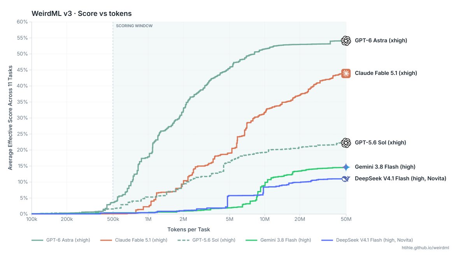Click the OpenAI logo beside GPT-6 Astra
The height and width of the screenshot is (262, 467).
(346, 41)
